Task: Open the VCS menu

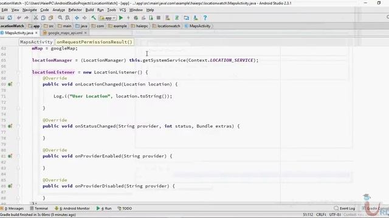Action: (123, 10)
